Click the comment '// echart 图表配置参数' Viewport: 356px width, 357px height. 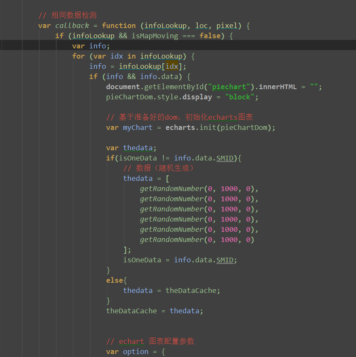[150, 341]
